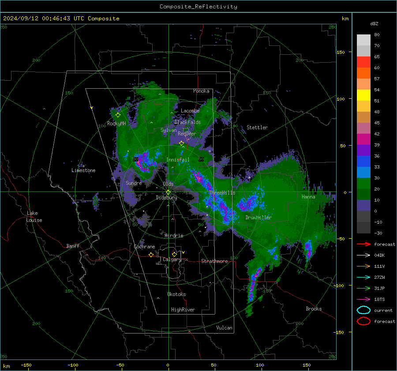
Task: Pick the bright green swatch between 30 and 20 dBZ
Action: pos(363,184)
